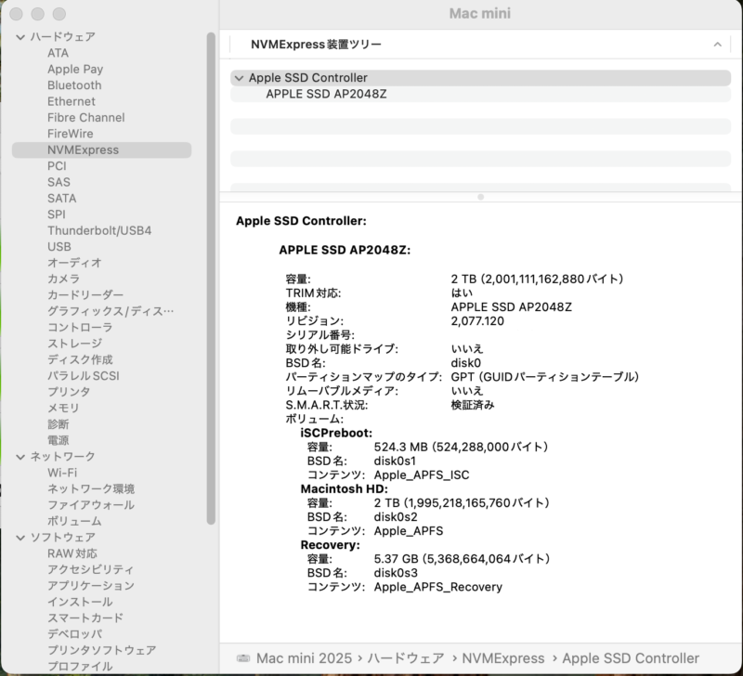Select ATA in the sidebar
Viewport: 743px width, 676px height.
(x=58, y=53)
